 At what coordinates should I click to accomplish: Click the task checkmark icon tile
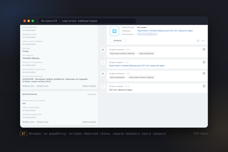(115, 31)
